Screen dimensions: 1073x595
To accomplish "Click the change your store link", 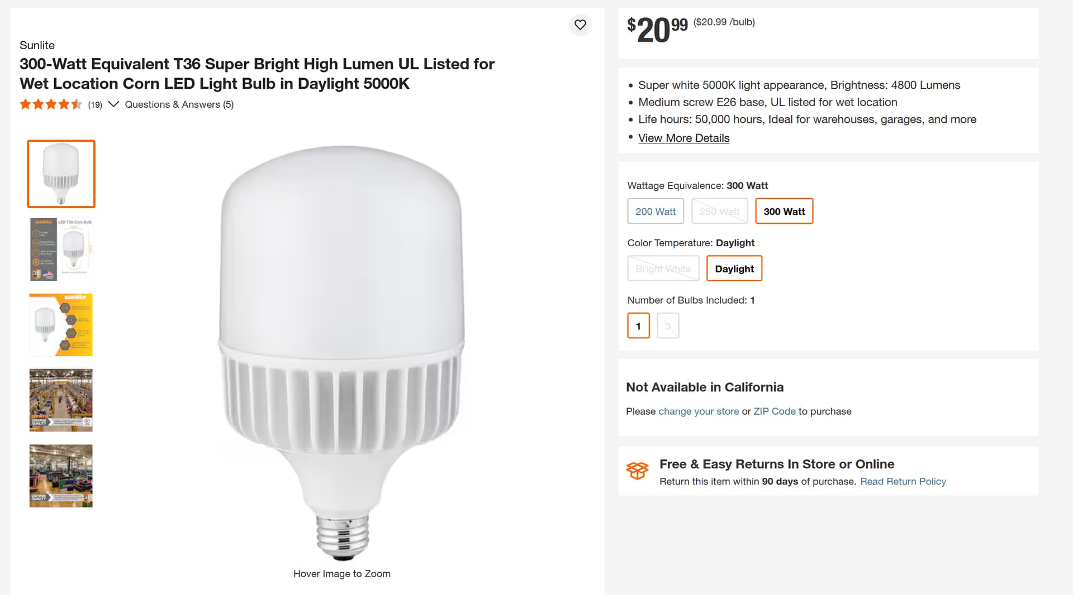I will 699,411.
